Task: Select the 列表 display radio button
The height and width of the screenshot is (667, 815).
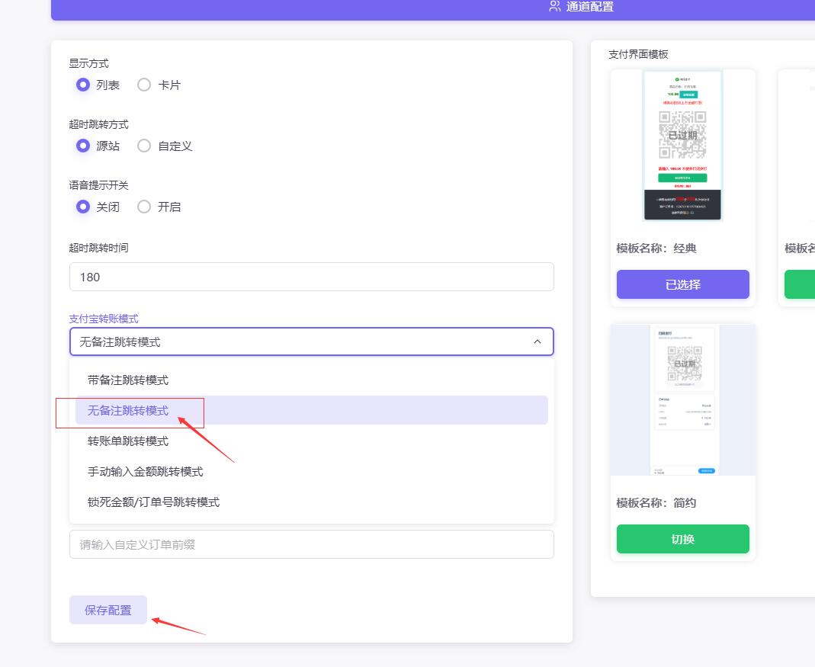Action: [83, 85]
